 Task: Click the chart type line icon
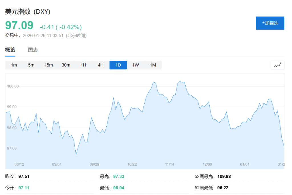(277, 65)
